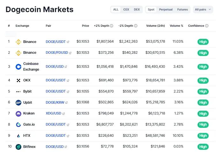
Task: Click the High confidence badge for Bybit
Action: 203,92
